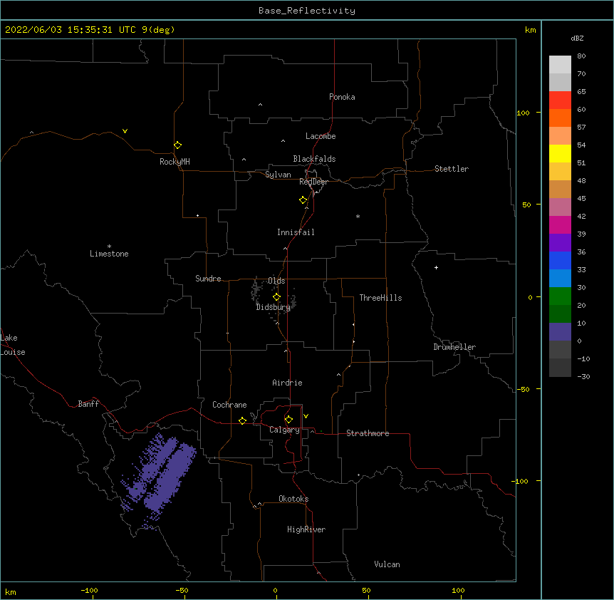Click the asterisk marker above Limestone
Screen dimensions: 614x600
[x=109, y=247]
